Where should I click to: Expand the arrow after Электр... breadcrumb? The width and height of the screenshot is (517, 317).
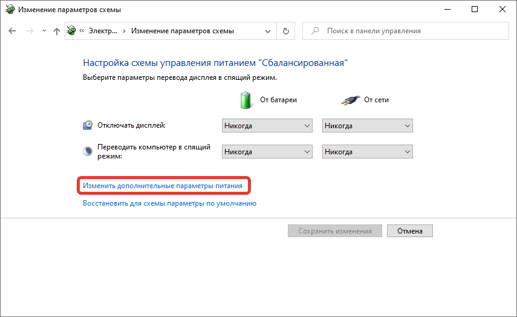click(125, 31)
